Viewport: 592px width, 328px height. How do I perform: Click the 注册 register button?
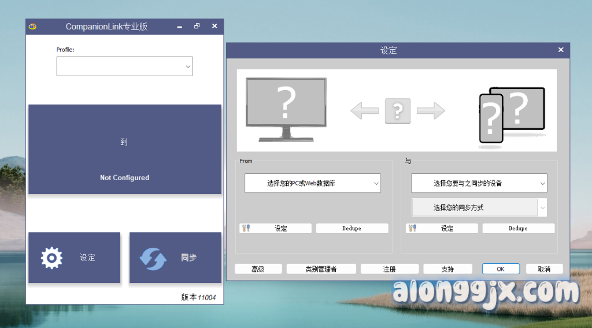point(389,269)
